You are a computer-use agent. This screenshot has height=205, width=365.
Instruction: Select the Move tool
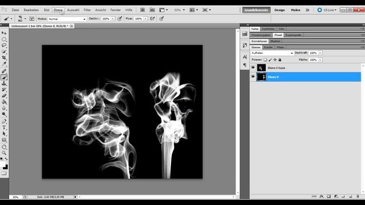click(x=4, y=33)
